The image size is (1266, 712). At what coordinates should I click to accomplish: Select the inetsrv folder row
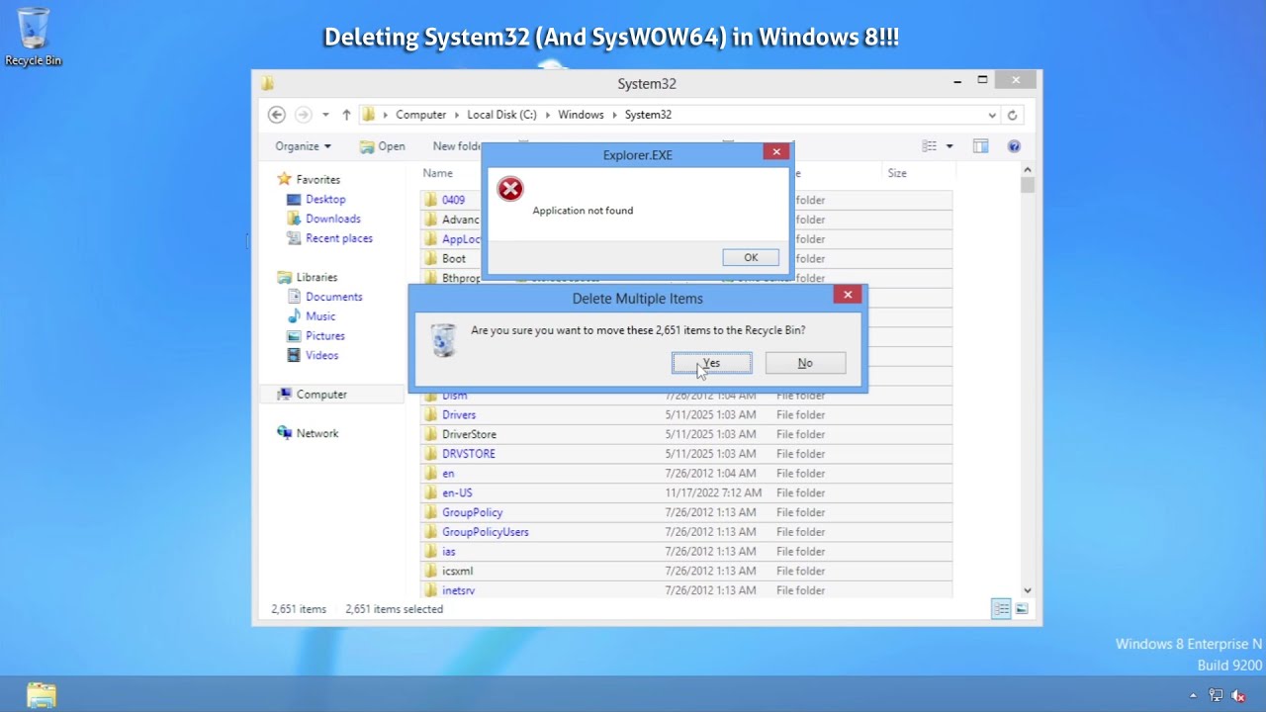[685, 590]
